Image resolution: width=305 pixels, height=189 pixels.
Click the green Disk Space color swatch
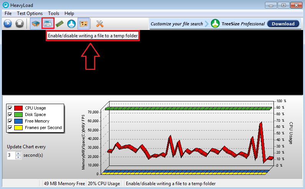click(x=18, y=114)
